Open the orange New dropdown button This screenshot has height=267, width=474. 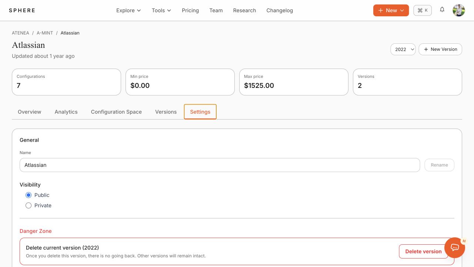coord(391,10)
